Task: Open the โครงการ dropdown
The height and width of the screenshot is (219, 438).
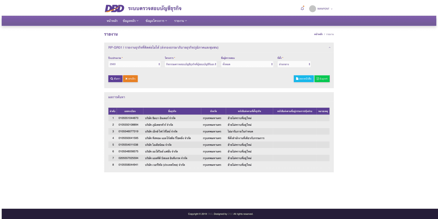Action: [191, 64]
